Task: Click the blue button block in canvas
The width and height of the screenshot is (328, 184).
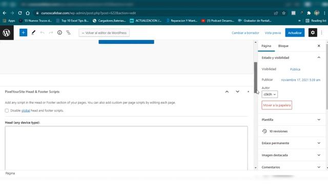Action: click(127, 42)
